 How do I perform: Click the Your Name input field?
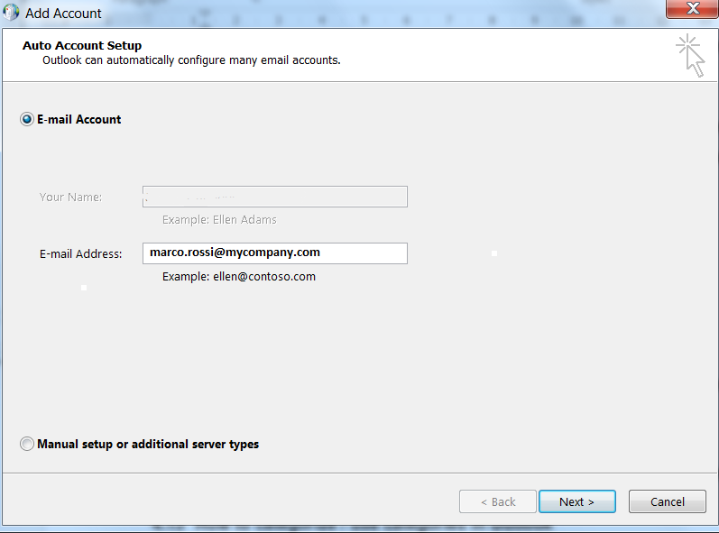pyautogui.click(x=274, y=197)
